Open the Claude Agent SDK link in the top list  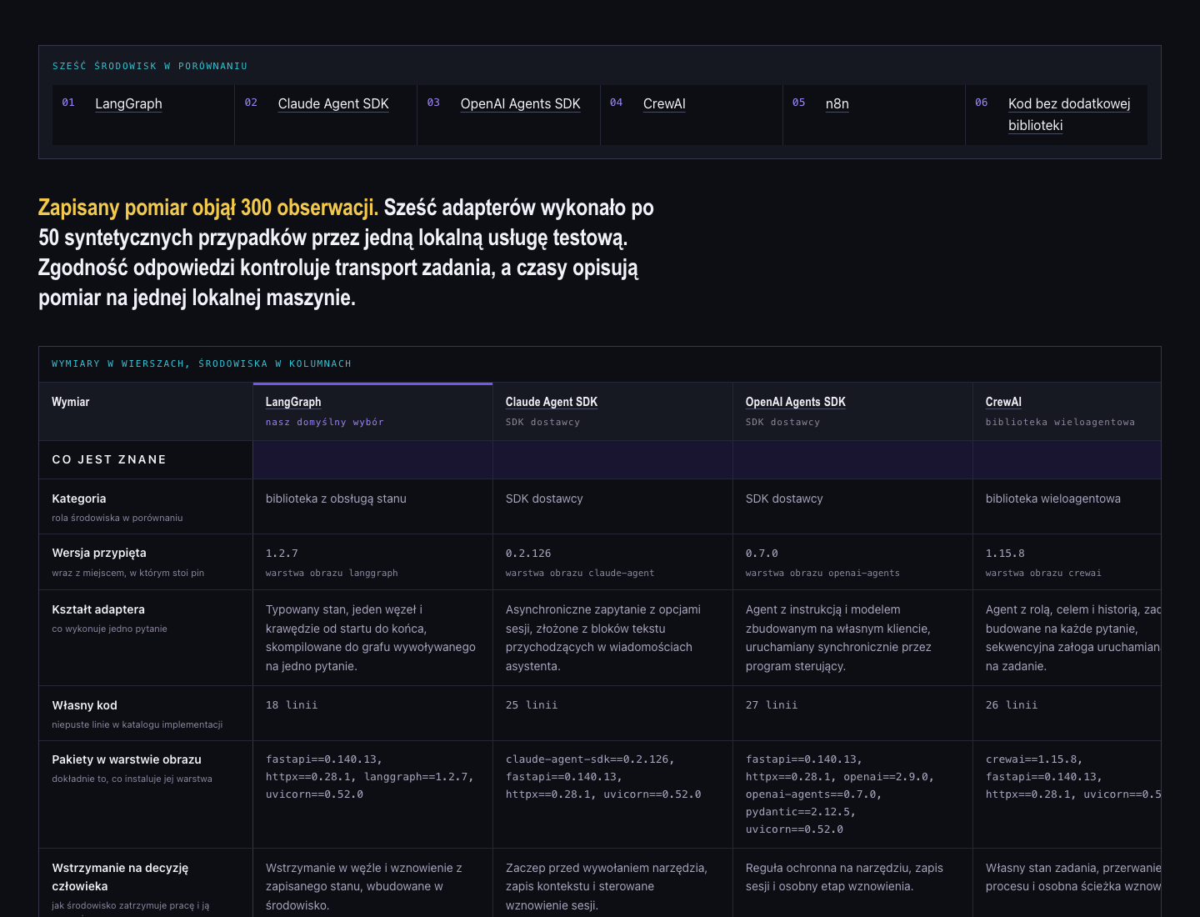coord(333,103)
